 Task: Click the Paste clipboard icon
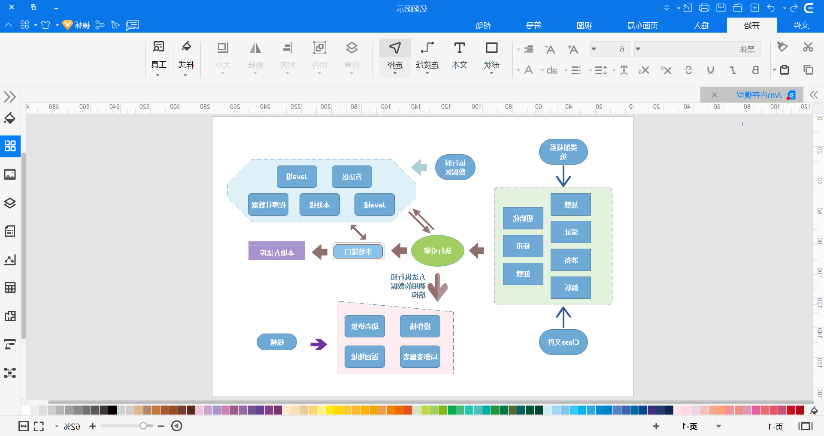click(785, 70)
